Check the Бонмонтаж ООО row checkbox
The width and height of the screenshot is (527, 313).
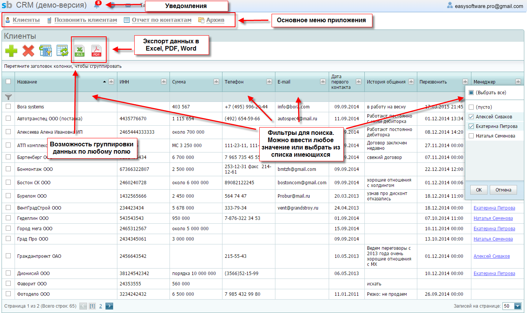8,169
